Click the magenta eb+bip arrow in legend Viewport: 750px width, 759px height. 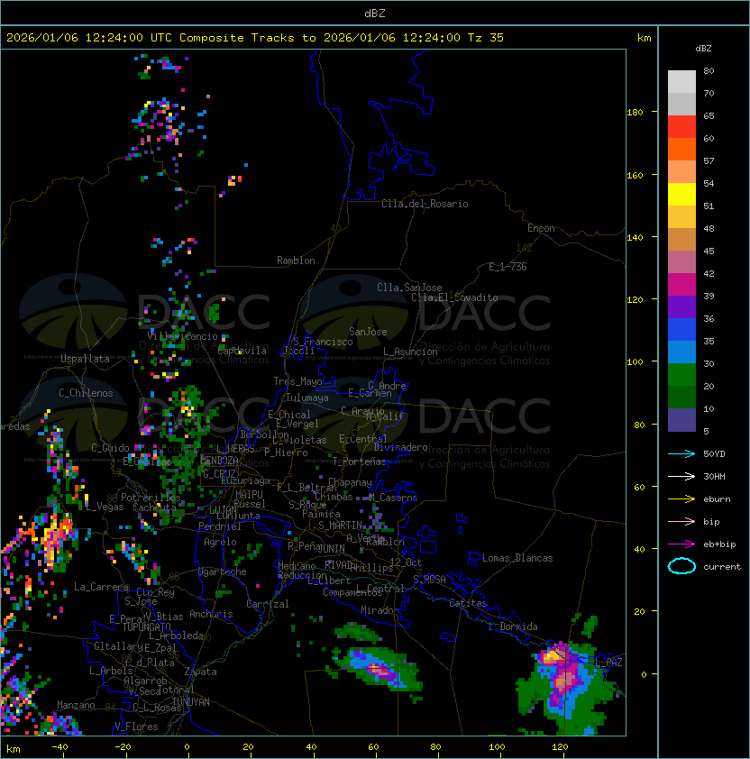tap(681, 544)
